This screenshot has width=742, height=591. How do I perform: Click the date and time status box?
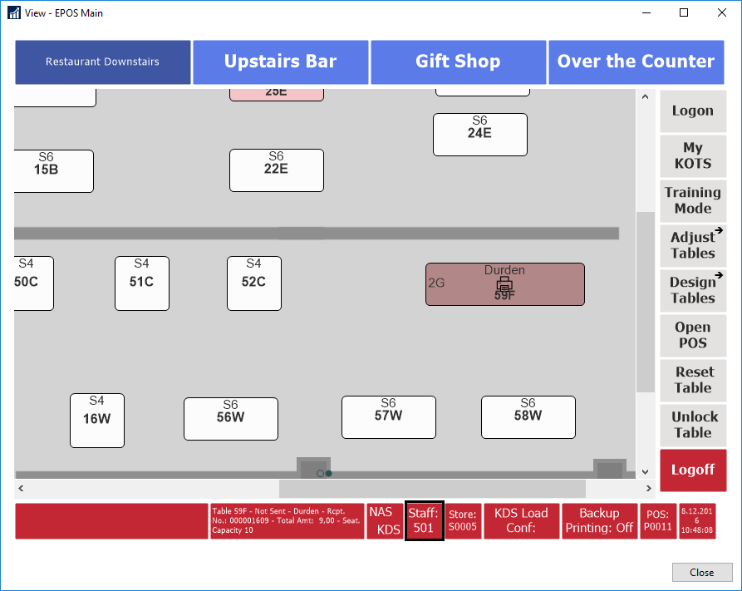click(697, 521)
